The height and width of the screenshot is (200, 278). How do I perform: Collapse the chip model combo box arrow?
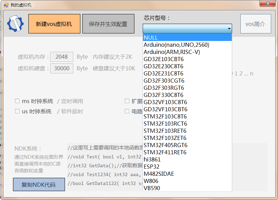[229, 28]
